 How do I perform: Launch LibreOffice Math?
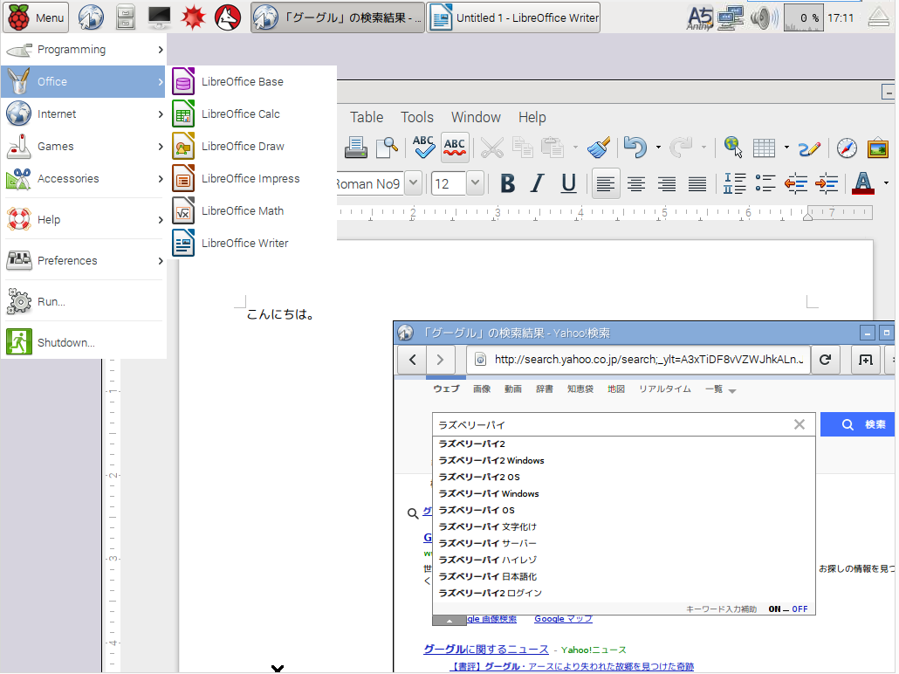point(254,210)
